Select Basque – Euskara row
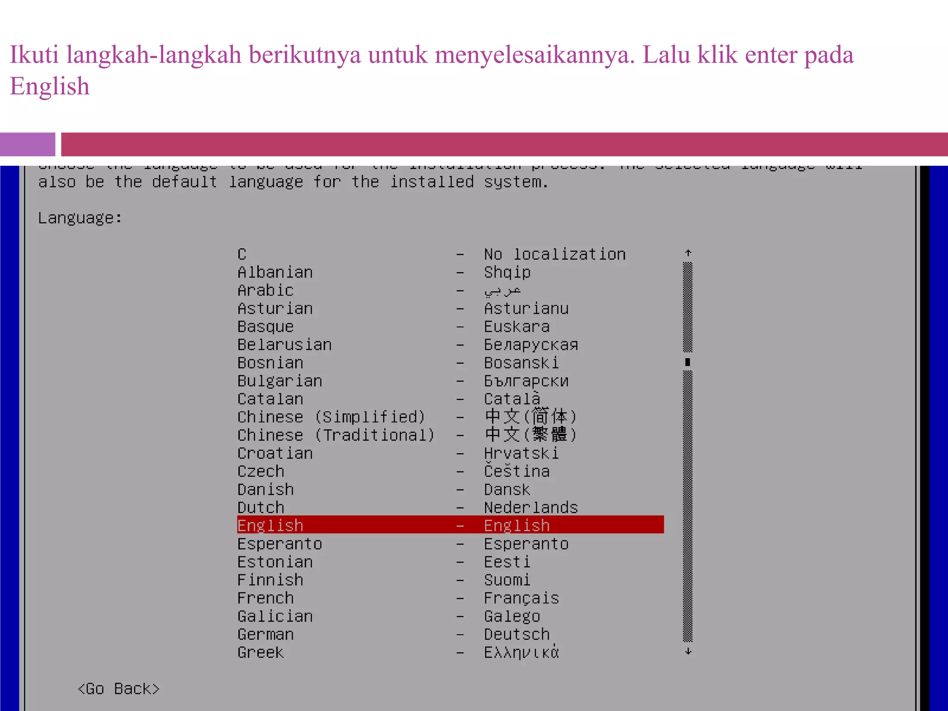The image size is (948, 711). [x=450, y=326]
